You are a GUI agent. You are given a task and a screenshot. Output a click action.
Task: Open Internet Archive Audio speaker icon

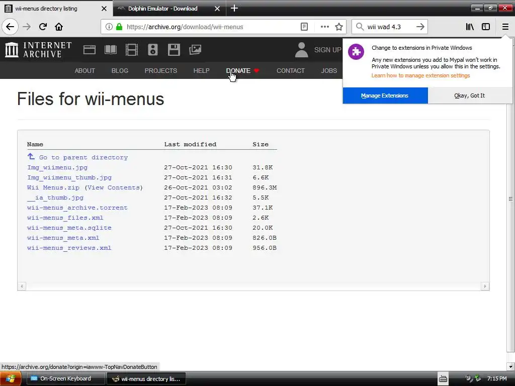click(x=153, y=50)
